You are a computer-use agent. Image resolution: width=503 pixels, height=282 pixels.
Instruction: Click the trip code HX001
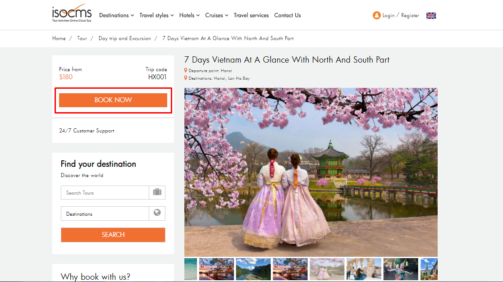pyautogui.click(x=157, y=77)
